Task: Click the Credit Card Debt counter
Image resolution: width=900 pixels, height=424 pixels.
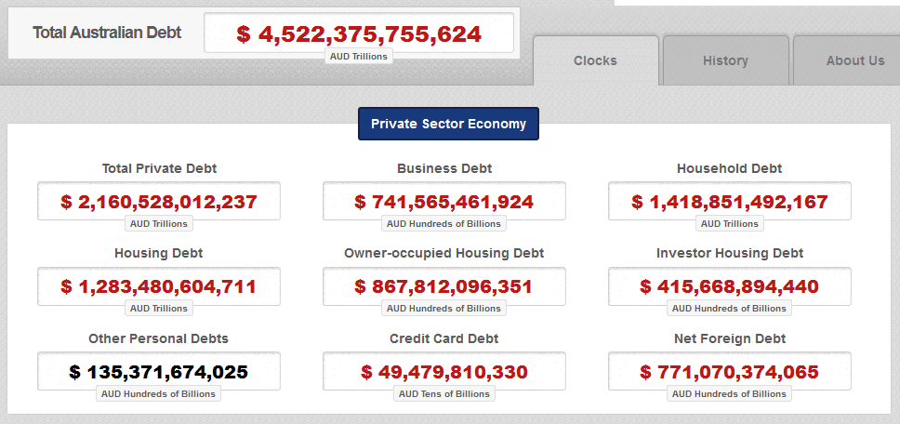Action: [x=444, y=371]
